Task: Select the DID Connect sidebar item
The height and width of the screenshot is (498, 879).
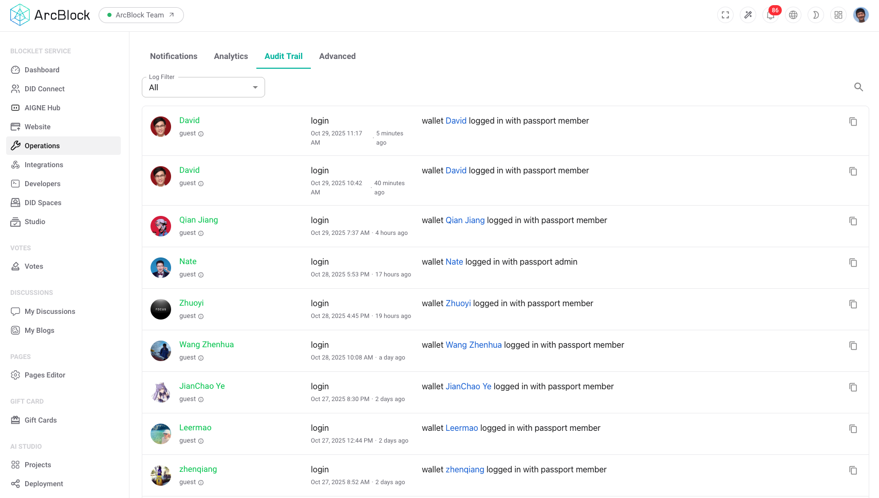Action: coord(44,89)
